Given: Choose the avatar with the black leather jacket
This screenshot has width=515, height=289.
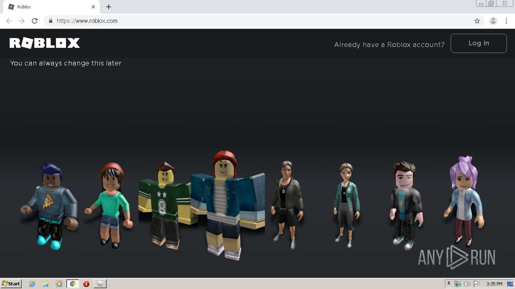Looking at the screenshot, I should [x=287, y=205].
